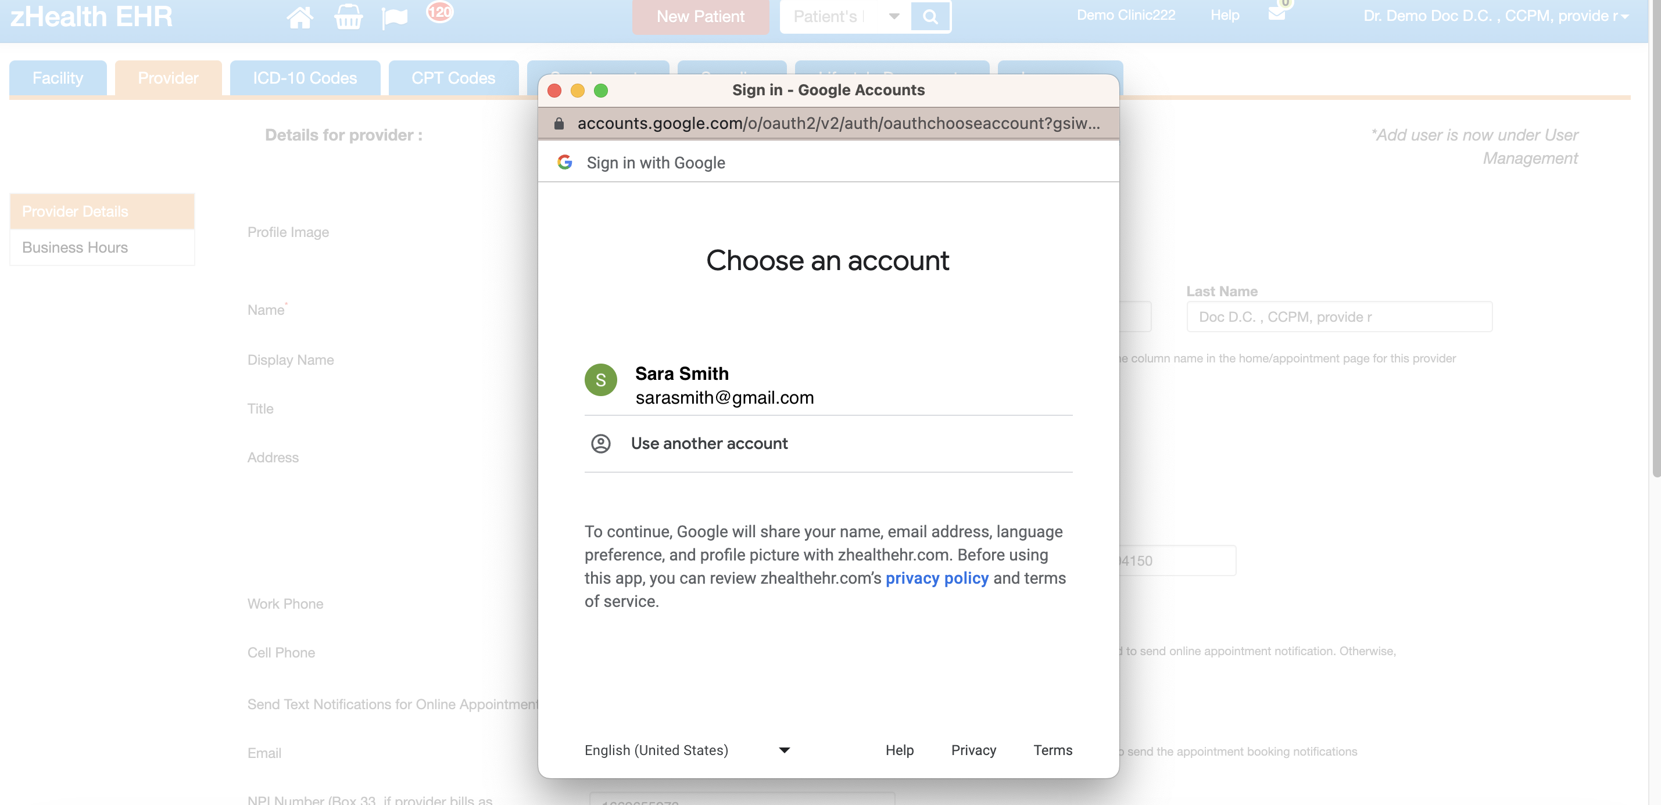
Task: Click the Patient's search input field
Action: coord(829,17)
